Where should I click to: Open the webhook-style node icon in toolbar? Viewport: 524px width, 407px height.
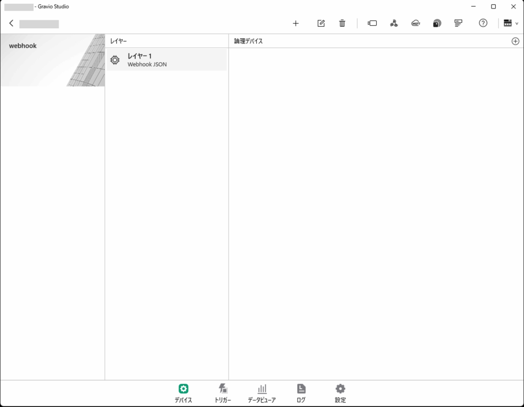(x=394, y=23)
